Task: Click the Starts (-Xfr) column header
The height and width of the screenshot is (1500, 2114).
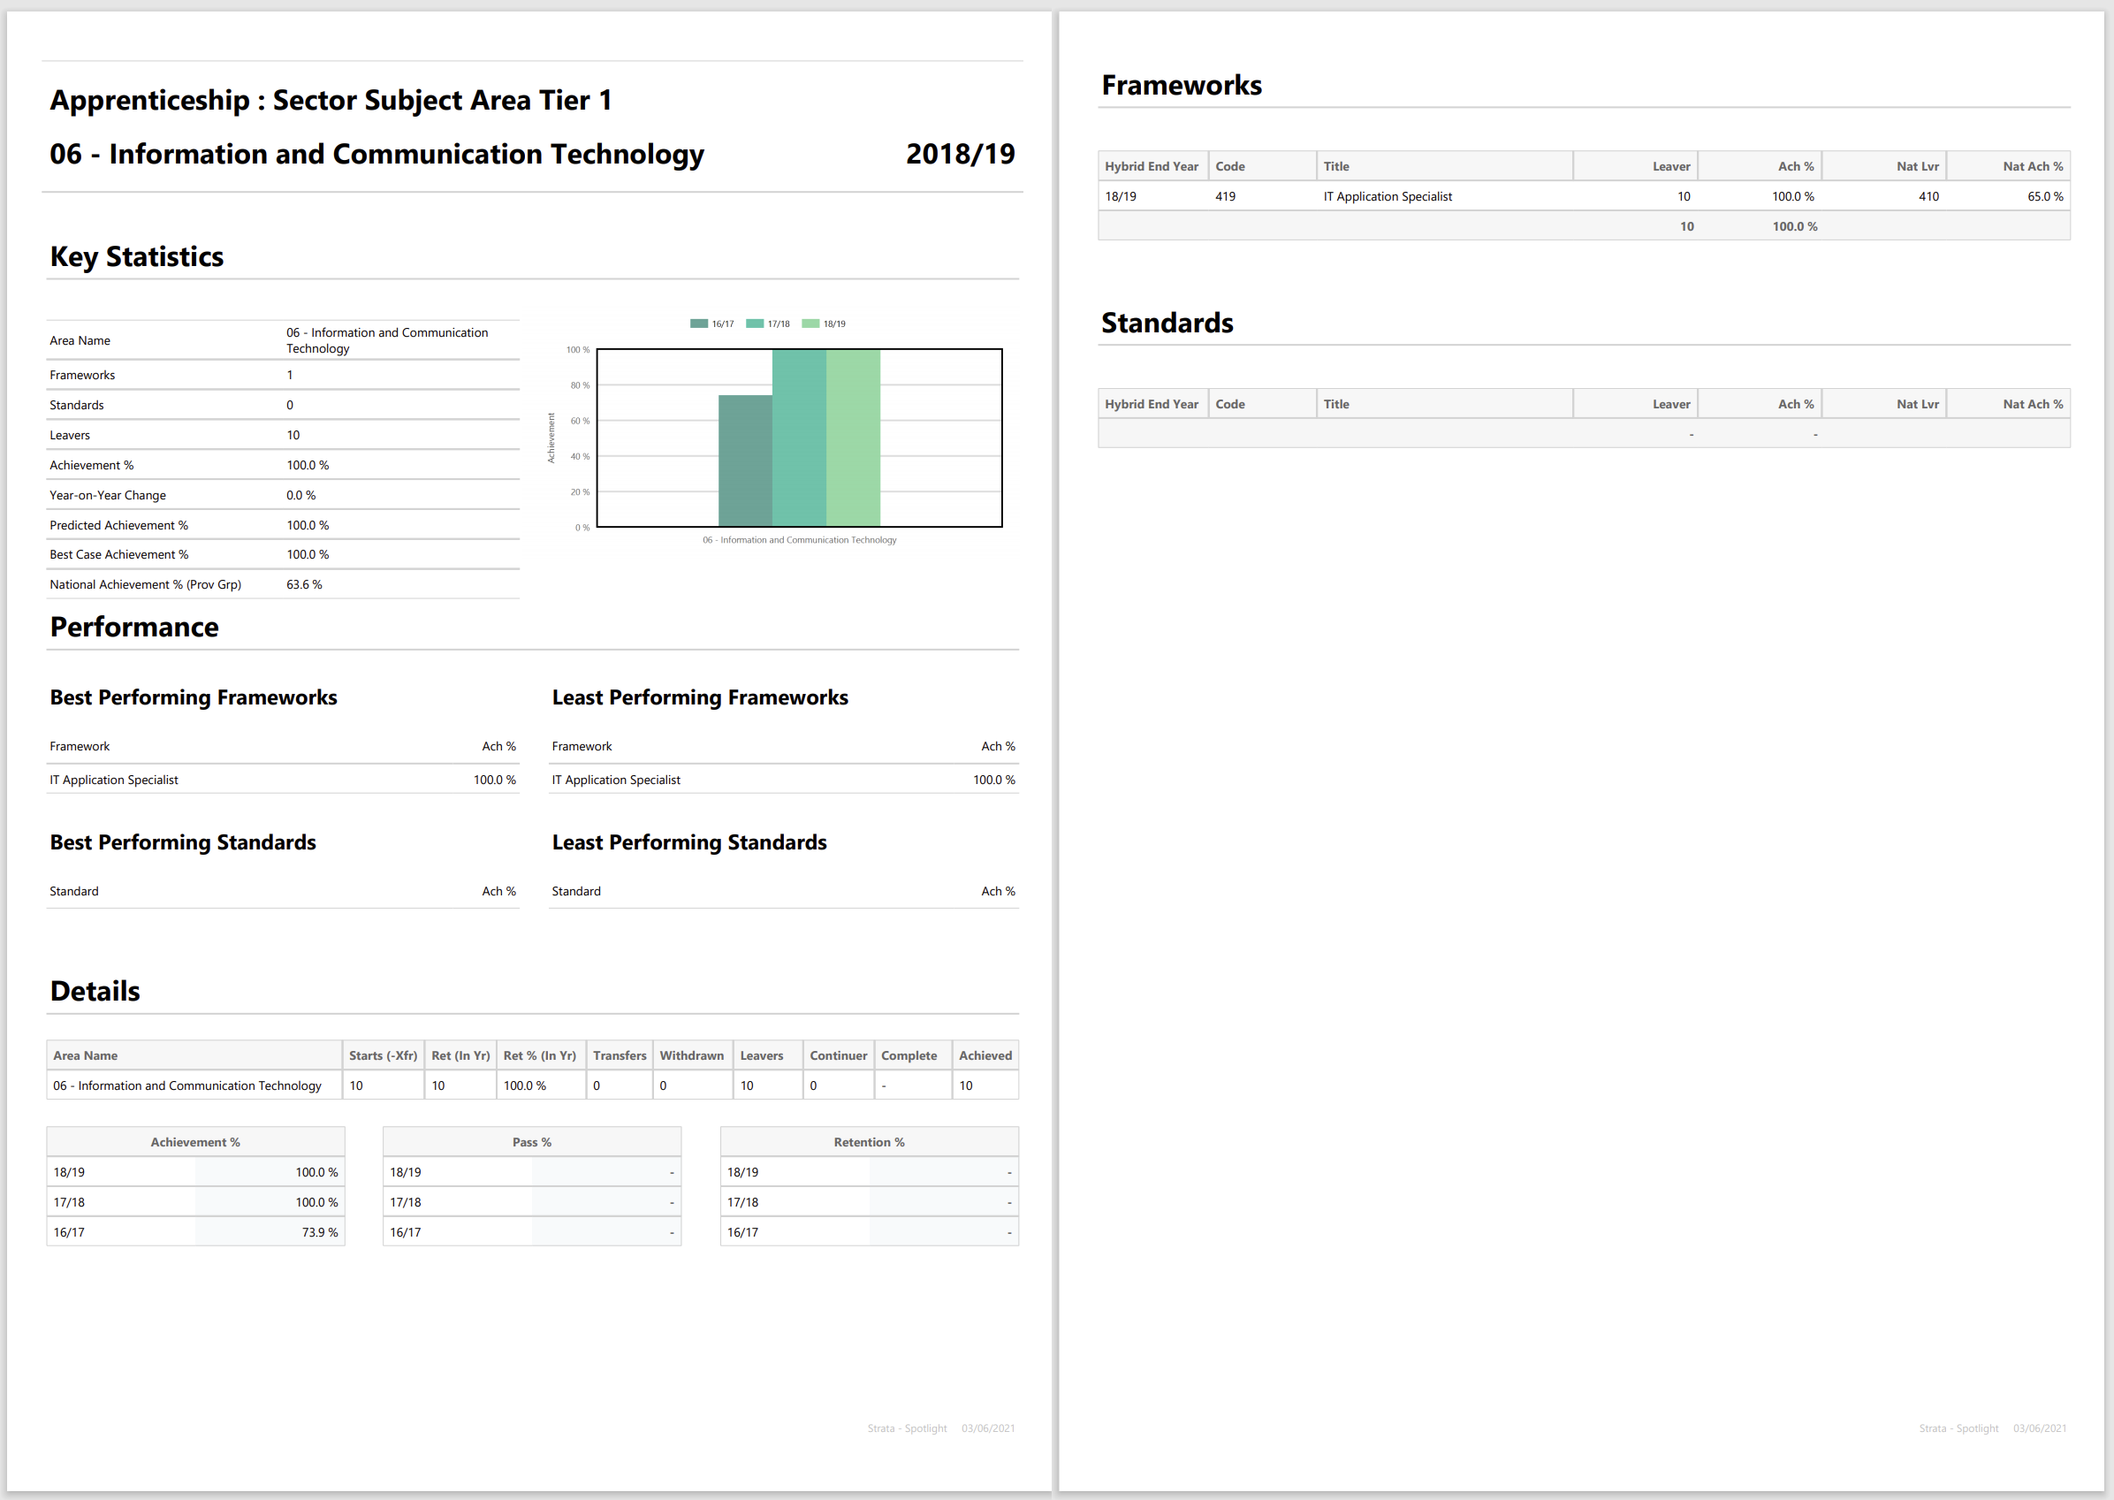Action: [383, 1055]
